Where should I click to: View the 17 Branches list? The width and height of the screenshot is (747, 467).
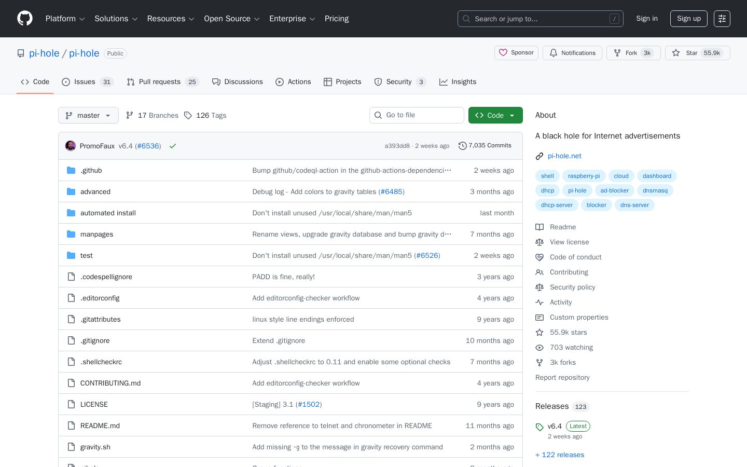[x=152, y=115]
